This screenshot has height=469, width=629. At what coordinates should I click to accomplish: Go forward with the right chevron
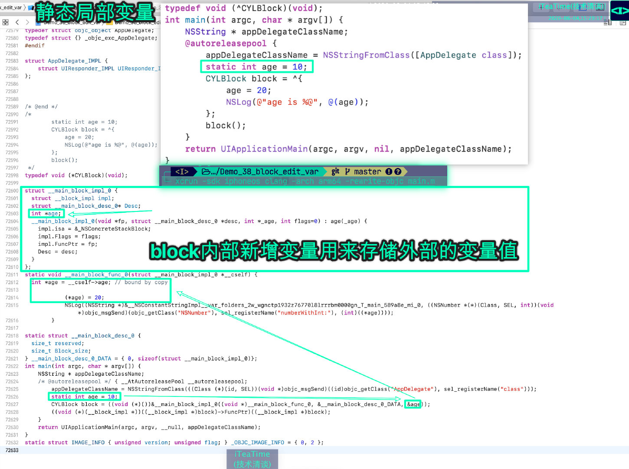pyautogui.click(x=27, y=22)
